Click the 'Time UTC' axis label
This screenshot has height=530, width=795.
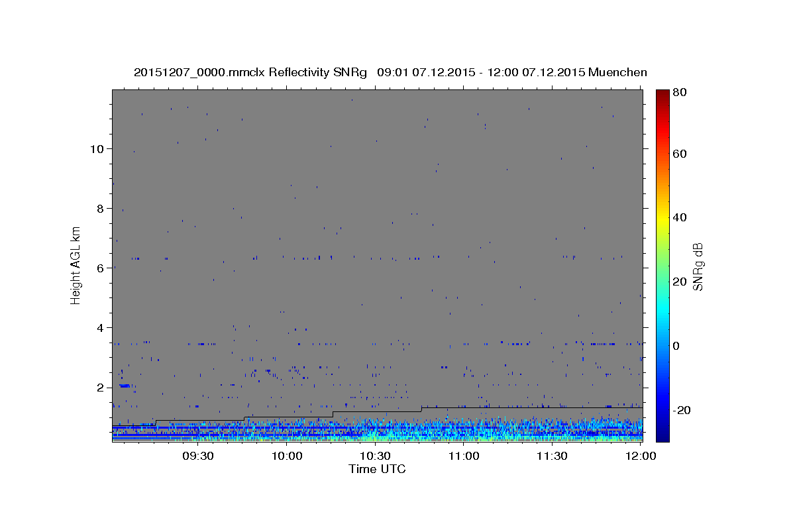[x=377, y=469]
